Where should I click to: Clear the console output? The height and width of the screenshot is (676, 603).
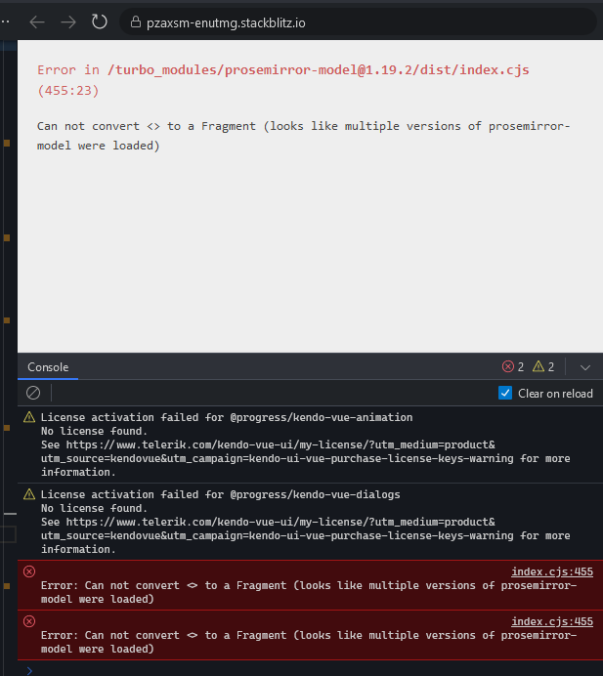click(33, 393)
